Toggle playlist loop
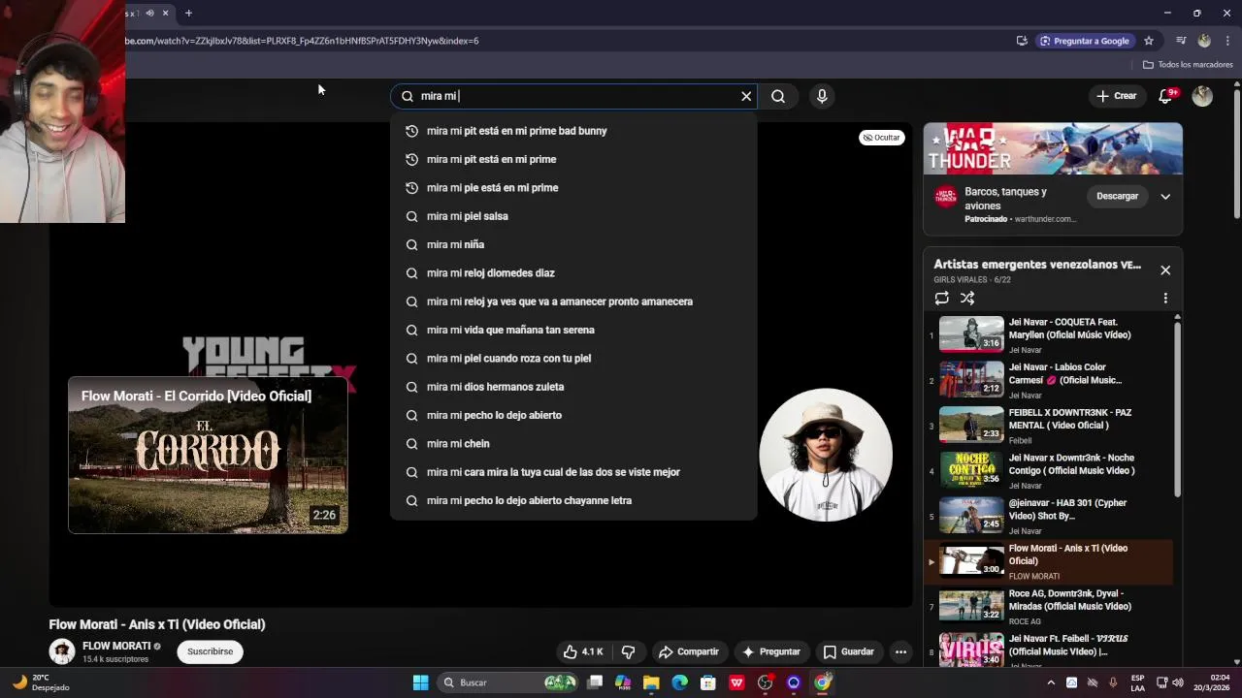 941,299
